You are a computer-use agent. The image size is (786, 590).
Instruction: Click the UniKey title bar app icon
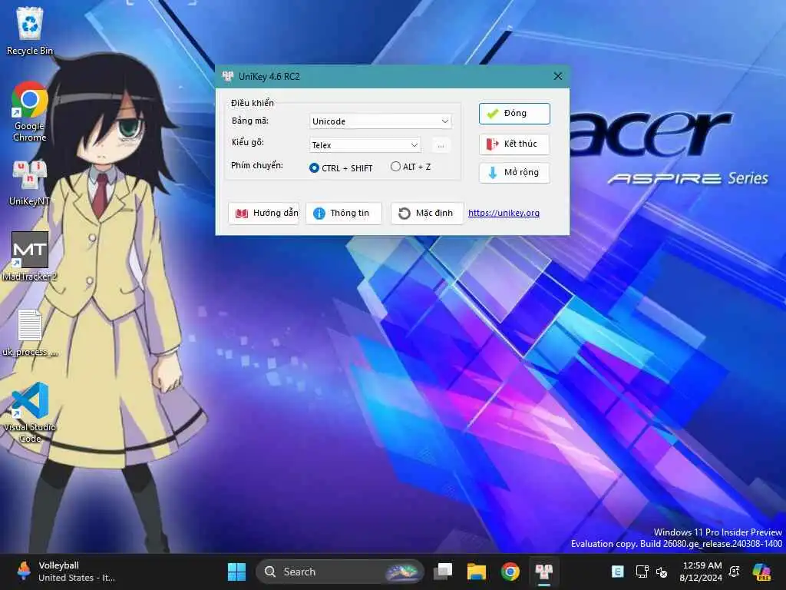coord(228,76)
